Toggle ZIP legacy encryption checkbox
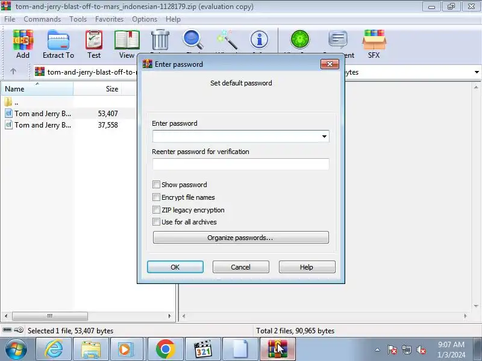482x361 pixels. pos(156,209)
